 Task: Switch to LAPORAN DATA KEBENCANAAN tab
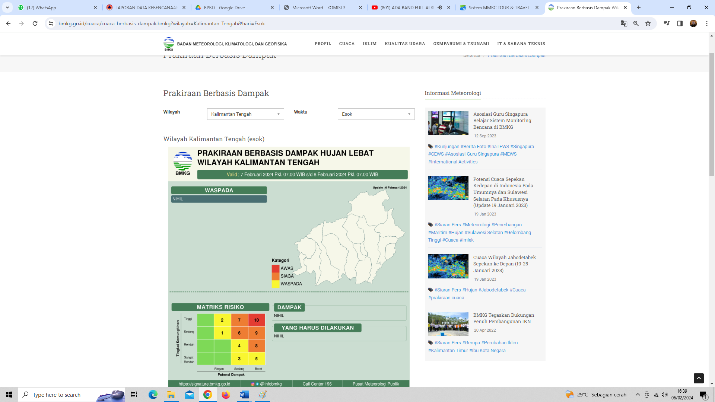coord(146,7)
